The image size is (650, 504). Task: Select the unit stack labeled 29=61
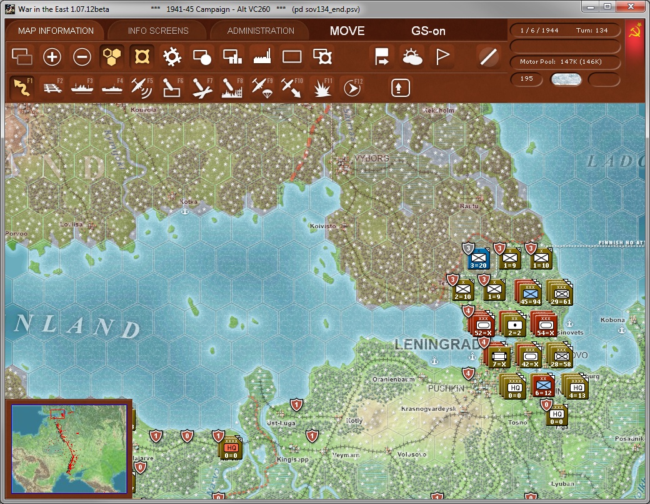561,293
